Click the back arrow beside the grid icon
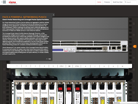138x104 pixels. pos(2,2)
